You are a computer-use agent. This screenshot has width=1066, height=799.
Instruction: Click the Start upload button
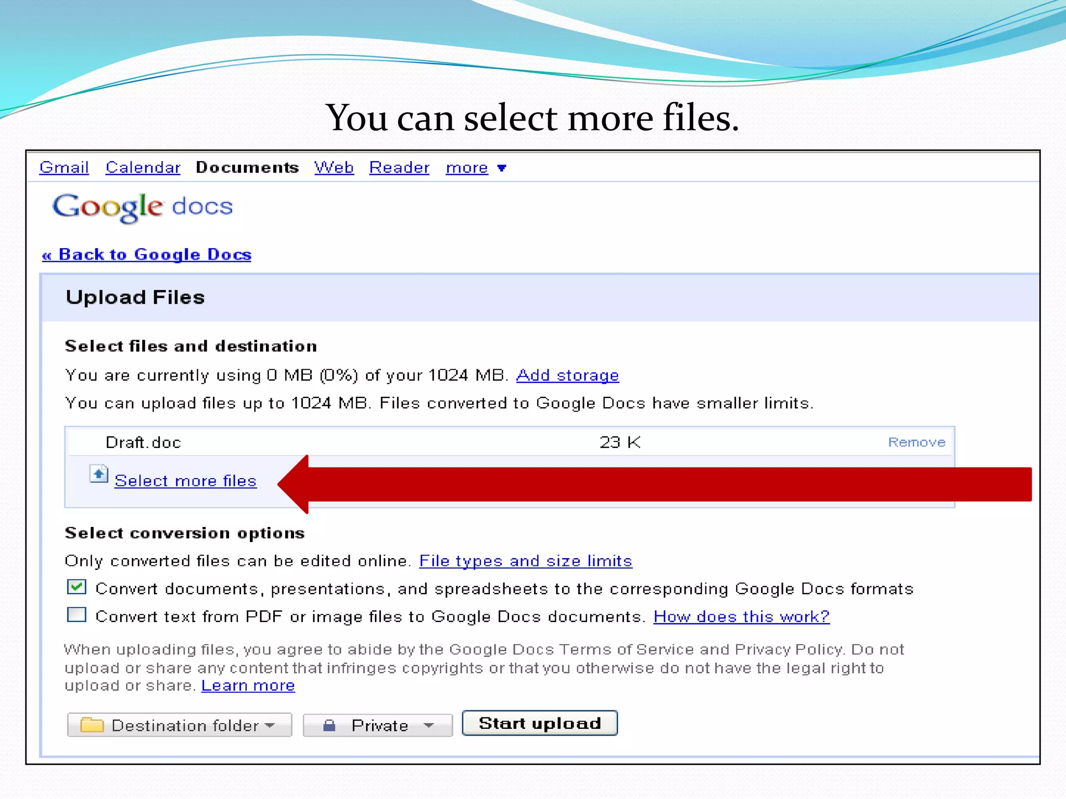pyautogui.click(x=540, y=723)
